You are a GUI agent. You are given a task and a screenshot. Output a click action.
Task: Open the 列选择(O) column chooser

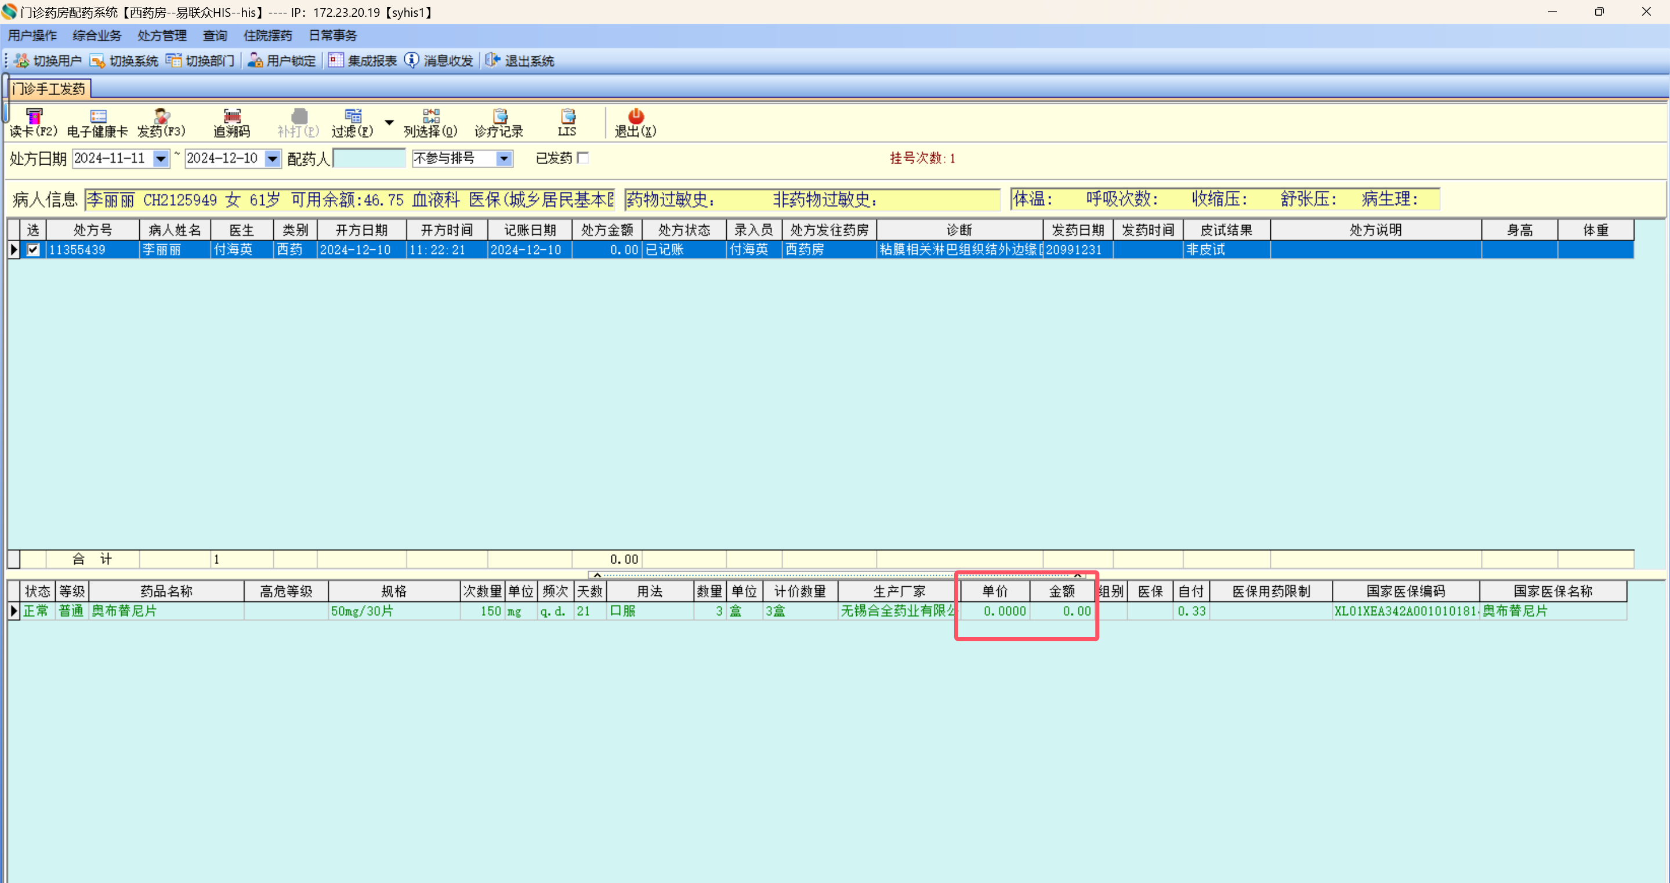click(x=430, y=122)
